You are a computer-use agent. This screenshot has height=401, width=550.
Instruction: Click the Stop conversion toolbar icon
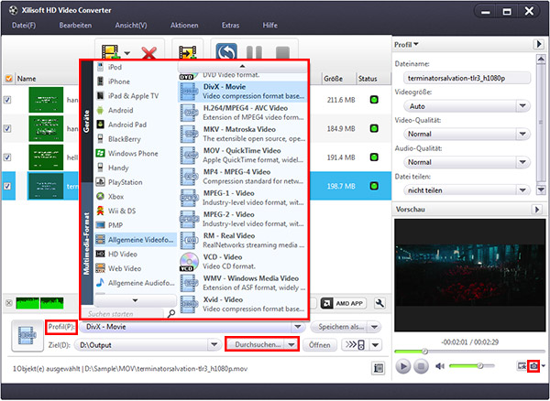coord(282,53)
